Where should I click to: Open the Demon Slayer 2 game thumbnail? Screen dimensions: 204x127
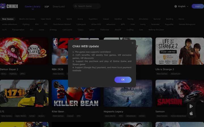tap(24, 51)
